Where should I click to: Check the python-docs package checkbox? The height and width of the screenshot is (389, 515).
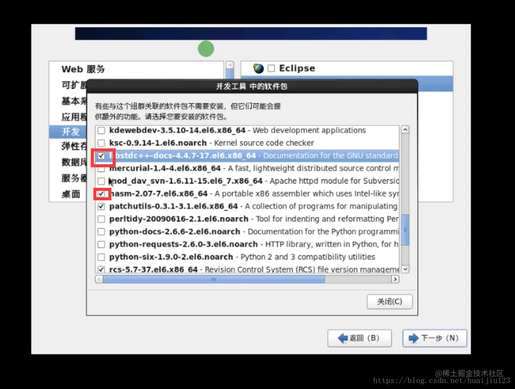[x=101, y=232]
